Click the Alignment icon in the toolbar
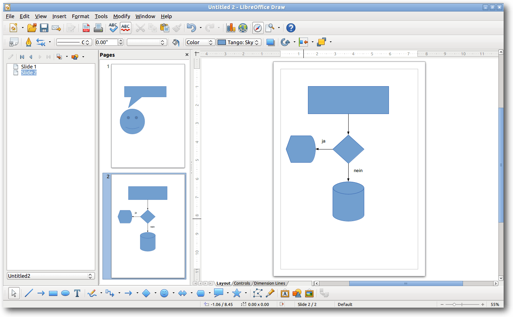 point(303,42)
